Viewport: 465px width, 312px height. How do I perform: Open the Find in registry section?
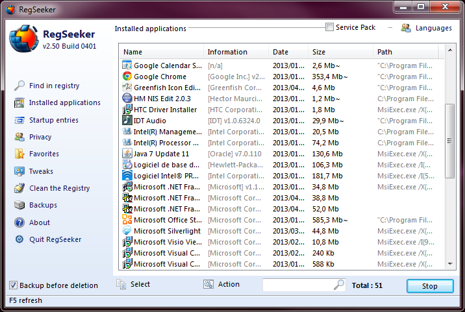coord(55,86)
